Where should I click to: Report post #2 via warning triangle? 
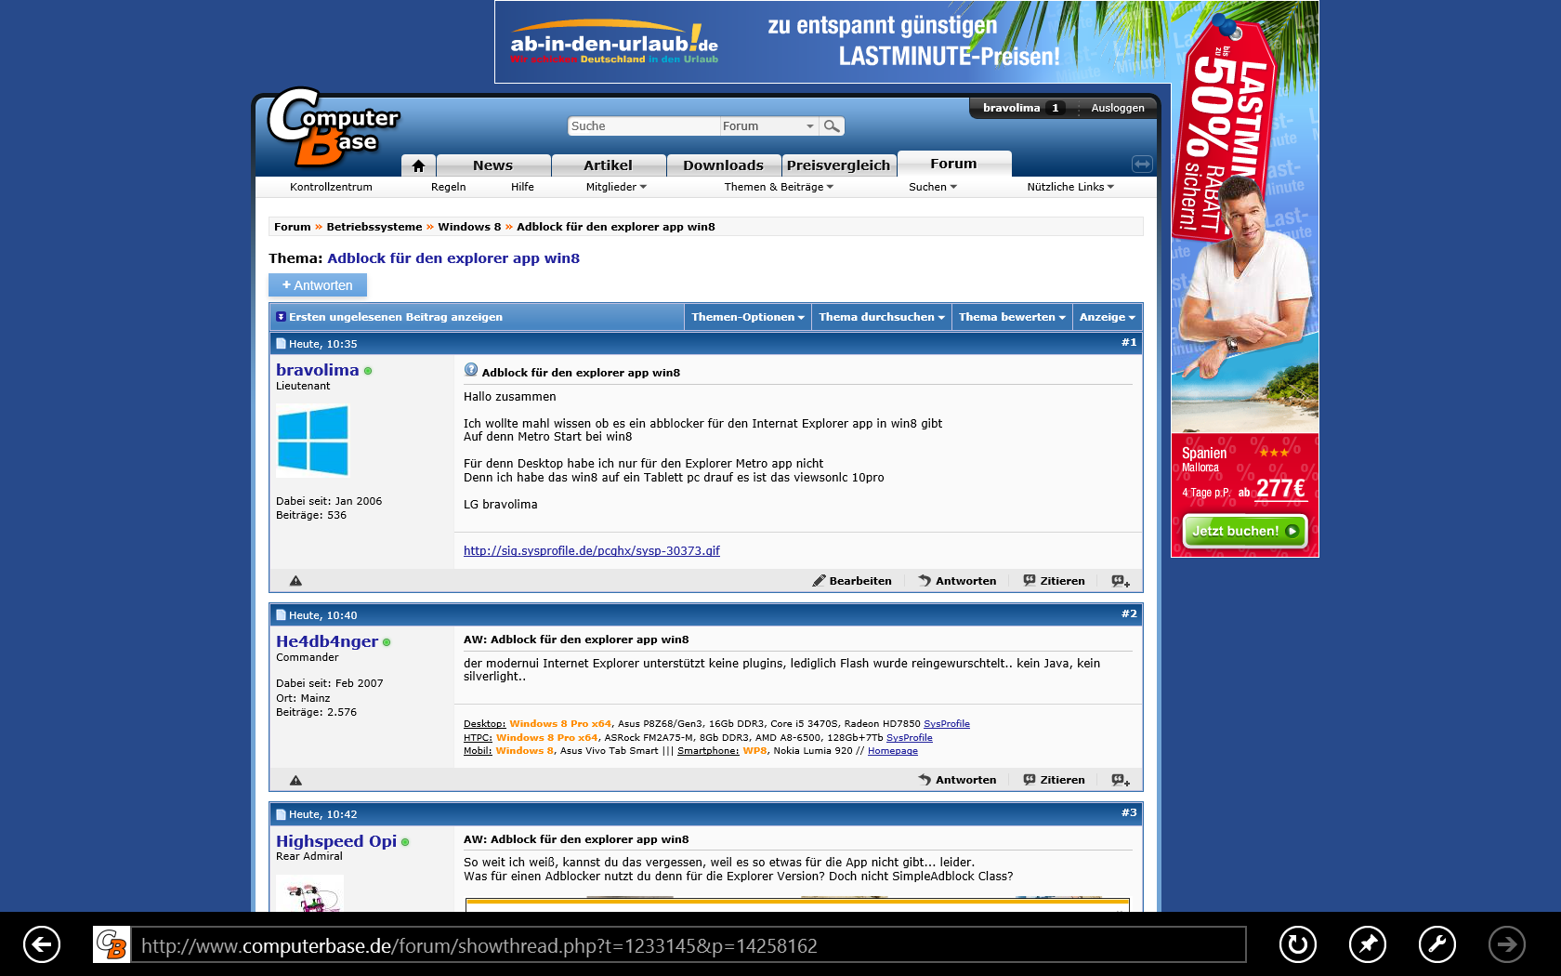[295, 780]
